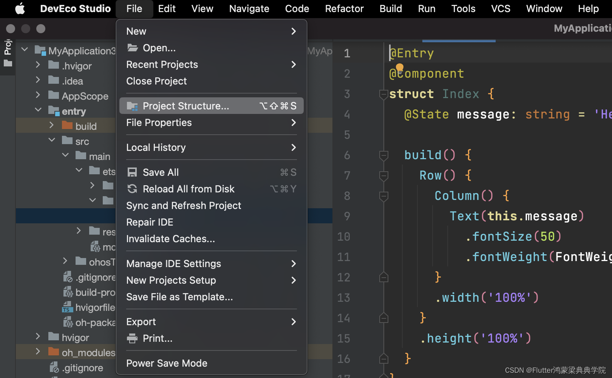
Task: Collapse the struct Index code fold marker
Action: 384,94
